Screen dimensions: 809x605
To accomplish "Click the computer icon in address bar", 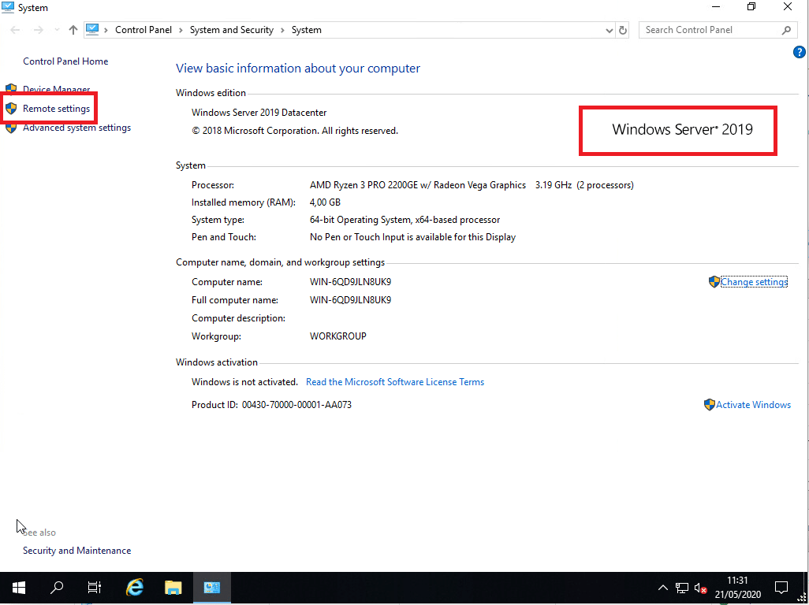I will pyautogui.click(x=92, y=29).
